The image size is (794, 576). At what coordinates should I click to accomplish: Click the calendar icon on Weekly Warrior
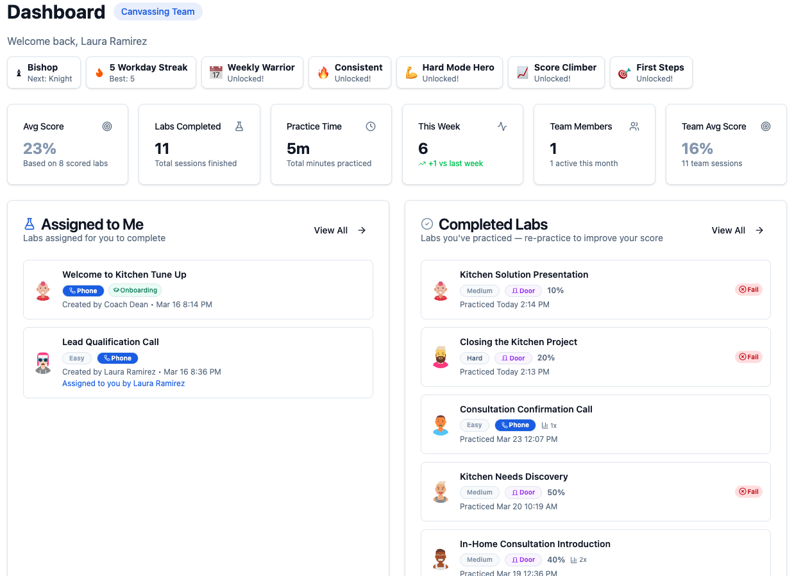point(216,72)
